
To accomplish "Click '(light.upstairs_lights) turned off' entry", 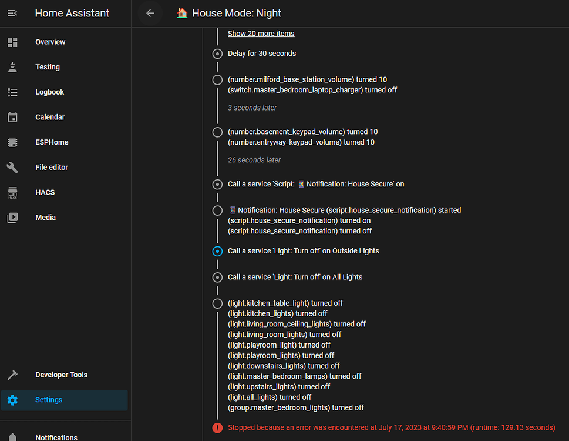I will pos(279,387).
